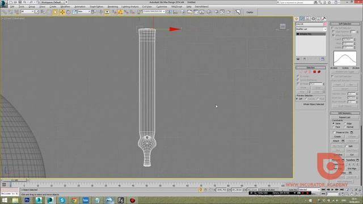Open the Modifier List dropdown

coord(311,29)
